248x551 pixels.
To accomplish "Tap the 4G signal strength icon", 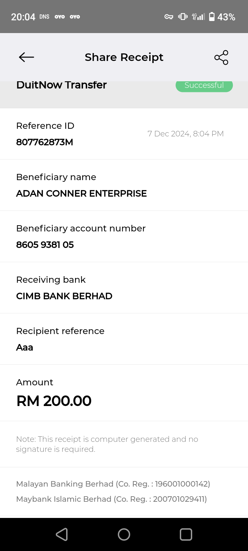I will point(198,17).
